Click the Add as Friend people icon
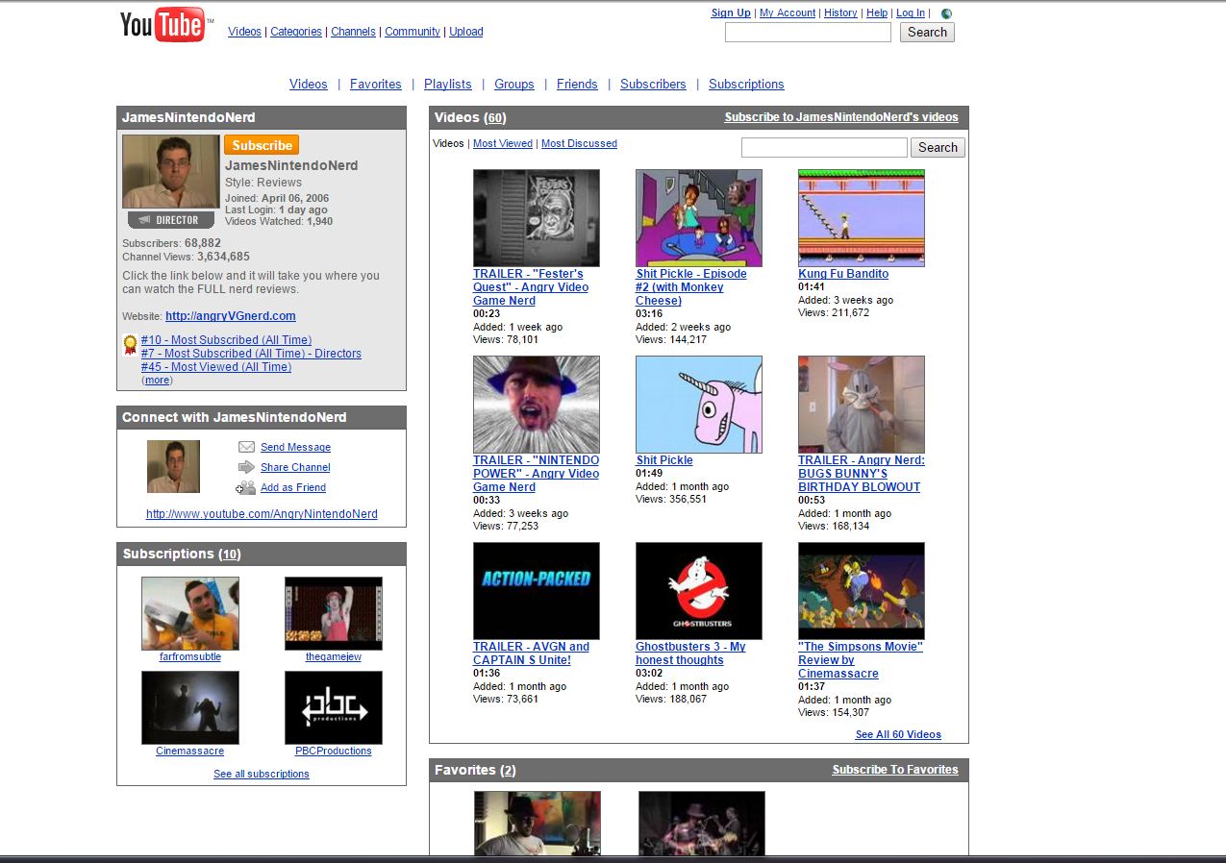 click(x=246, y=487)
